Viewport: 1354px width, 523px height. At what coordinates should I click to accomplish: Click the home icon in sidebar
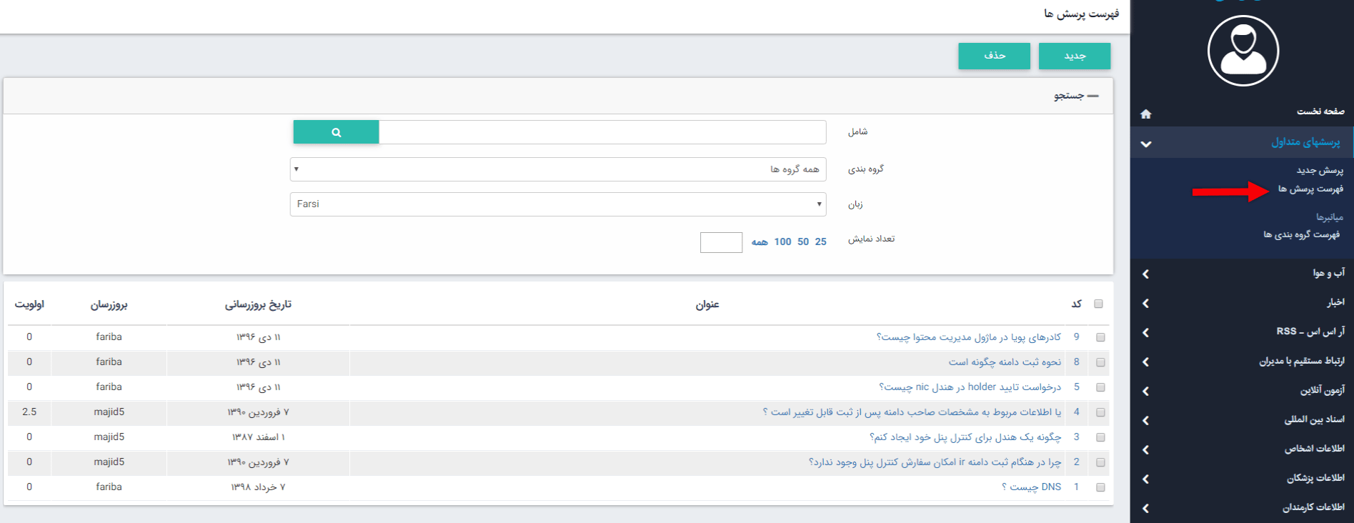click(x=1146, y=114)
